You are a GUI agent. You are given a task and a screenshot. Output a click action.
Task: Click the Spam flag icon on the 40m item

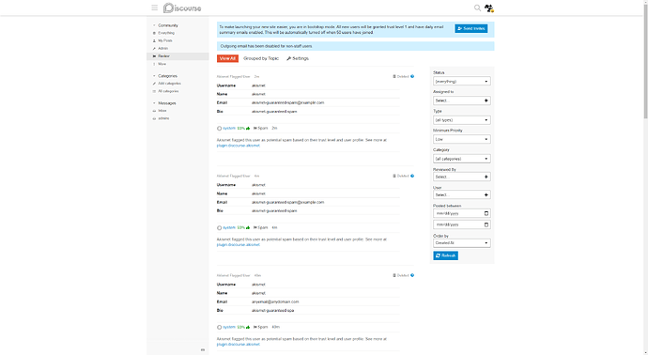pos(255,327)
